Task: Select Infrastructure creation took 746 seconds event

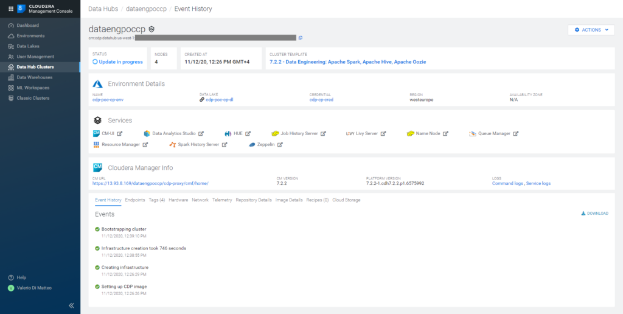Action: coord(144,248)
